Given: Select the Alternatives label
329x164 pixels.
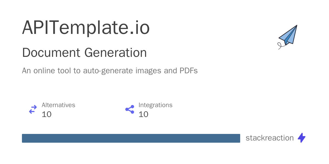Looking at the screenshot, I should click(58, 105).
